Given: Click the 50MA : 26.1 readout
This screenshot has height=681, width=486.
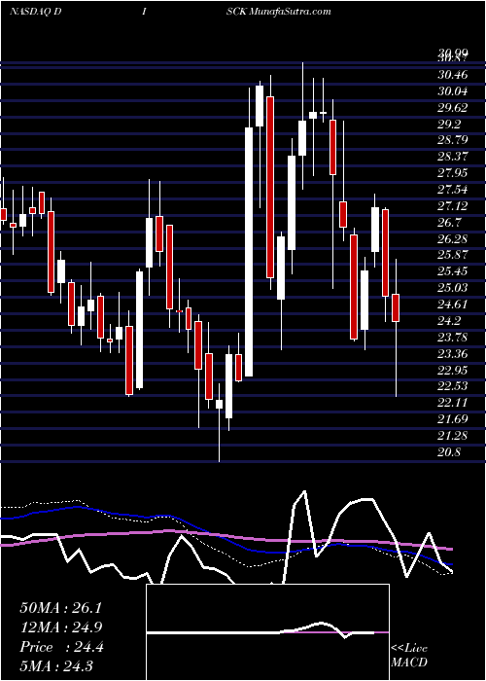Looking at the screenshot, I should click(60, 608).
